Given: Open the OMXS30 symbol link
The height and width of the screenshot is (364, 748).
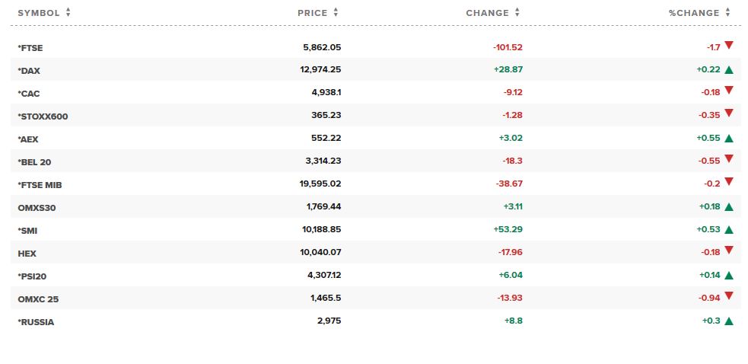Looking at the screenshot, I should pos(37,208).
